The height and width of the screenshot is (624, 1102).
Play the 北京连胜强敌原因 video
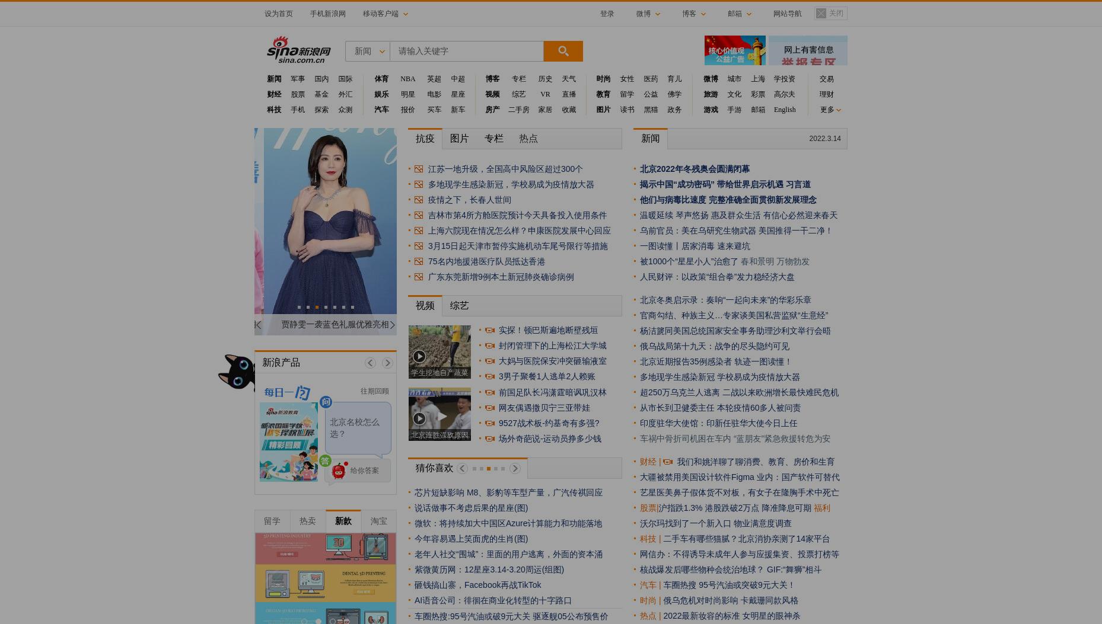439,414
